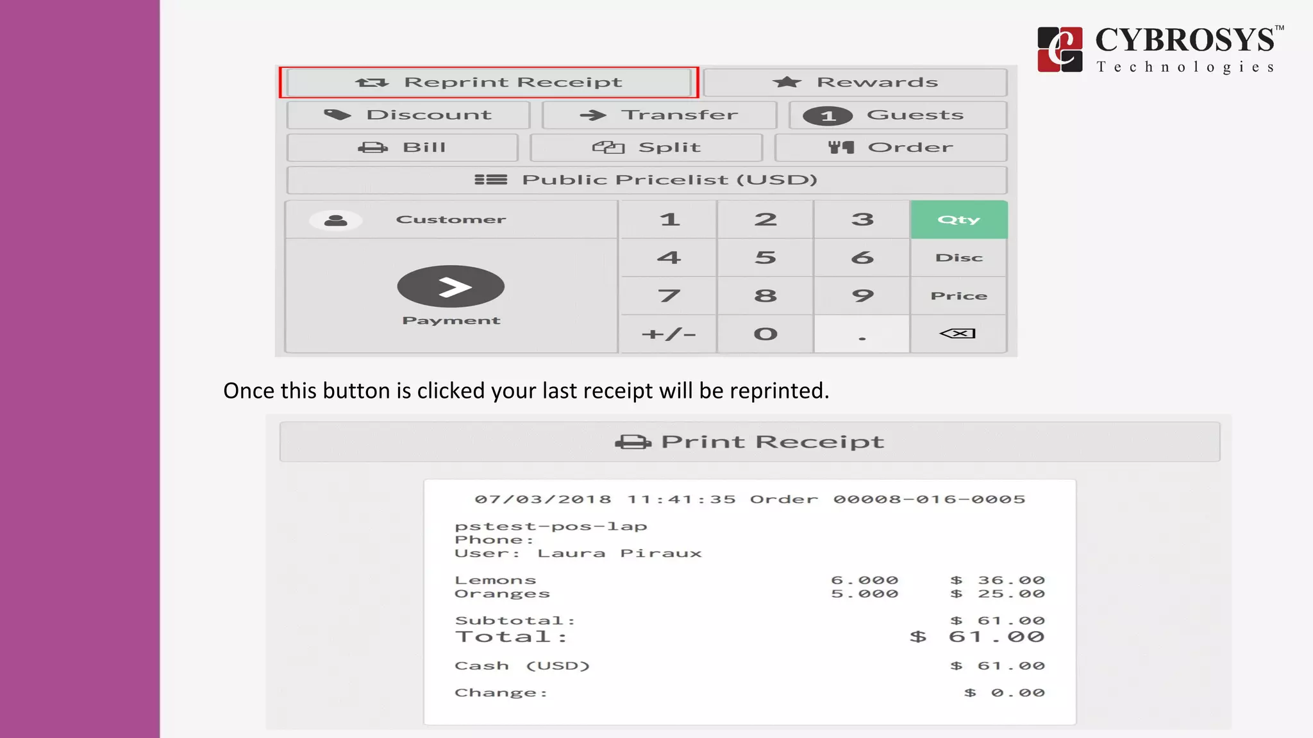
Task: Click the Change: label on the receipt
Action: (501, 693)
